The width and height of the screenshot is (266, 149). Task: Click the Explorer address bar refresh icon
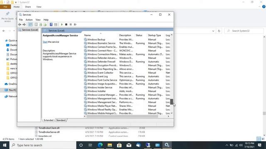click(219, 31)
